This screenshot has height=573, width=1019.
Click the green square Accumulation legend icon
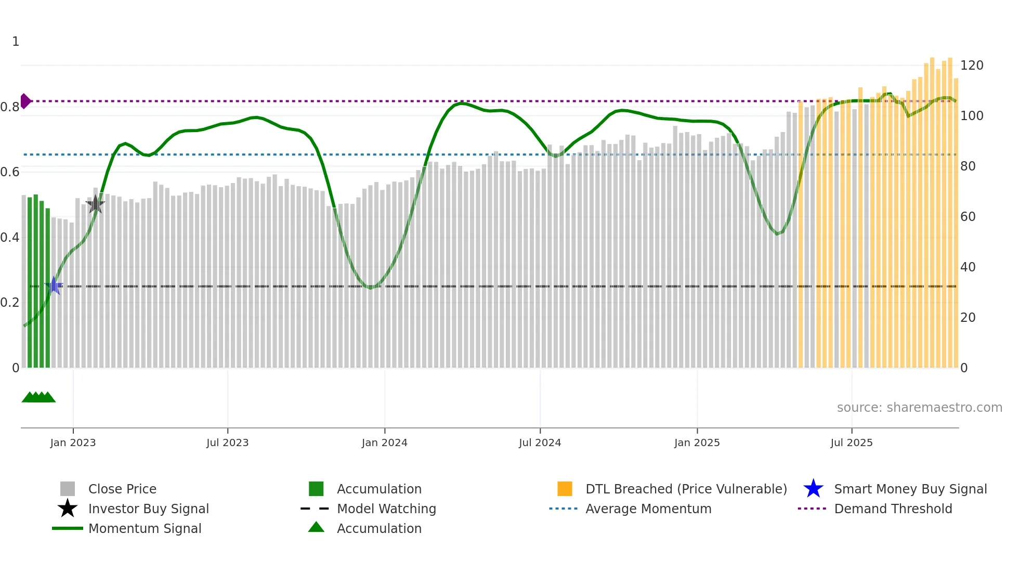tap(316, 489)
